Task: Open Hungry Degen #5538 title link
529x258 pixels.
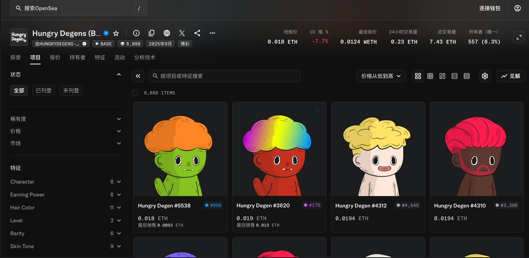Action: 164,206
